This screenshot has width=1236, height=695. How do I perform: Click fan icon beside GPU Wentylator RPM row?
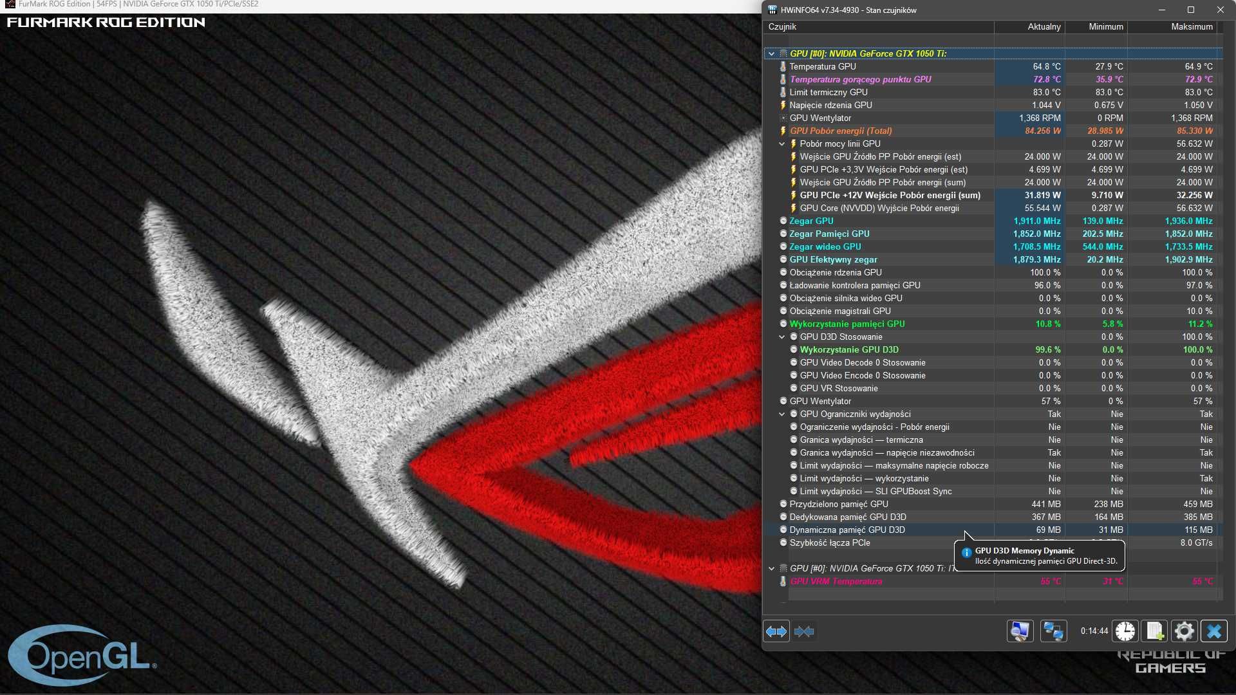tap(783, 118)
